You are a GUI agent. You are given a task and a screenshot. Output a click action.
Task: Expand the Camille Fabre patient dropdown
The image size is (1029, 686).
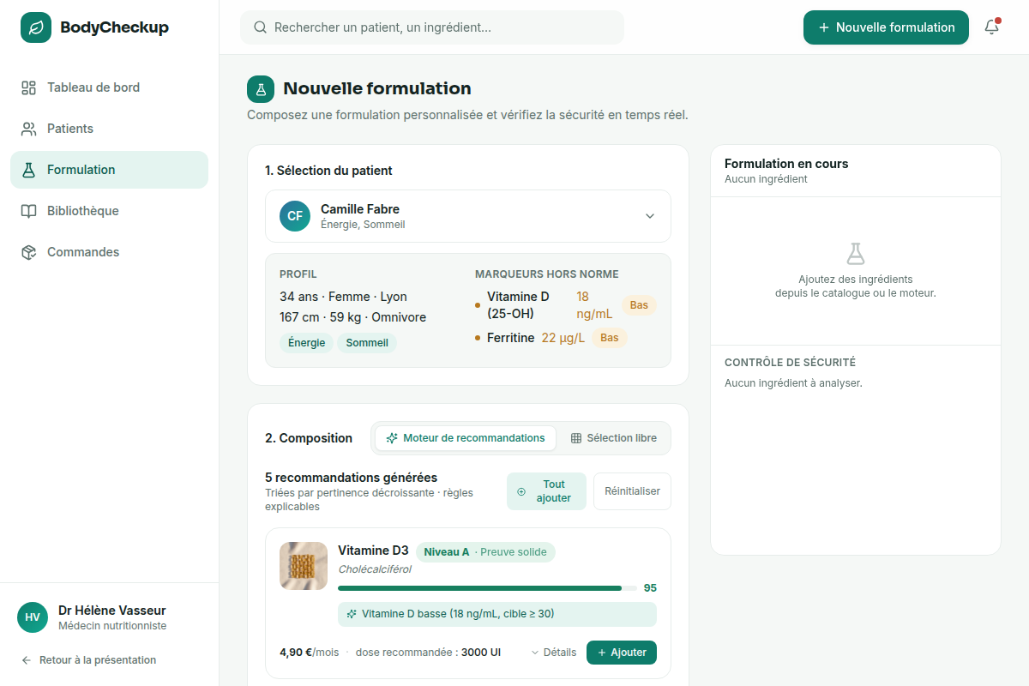click(x=468, y=216)
